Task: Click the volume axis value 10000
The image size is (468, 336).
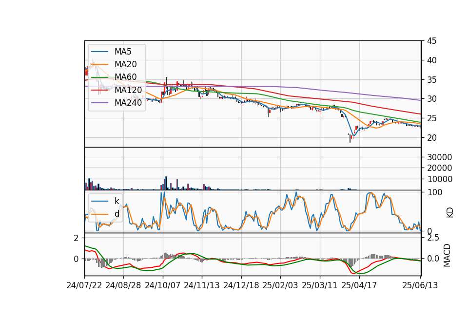Action: pyautogui.click(x=439, y=179)
